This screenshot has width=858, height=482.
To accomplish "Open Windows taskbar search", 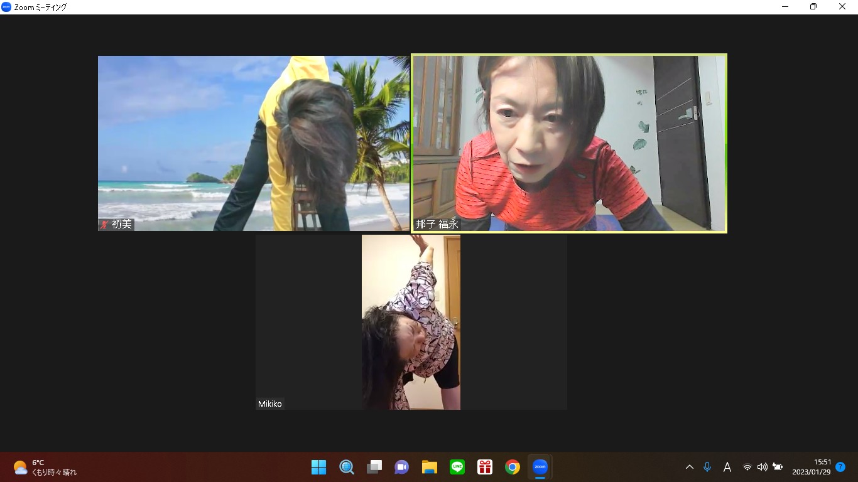I will click(x=347, y=467).
